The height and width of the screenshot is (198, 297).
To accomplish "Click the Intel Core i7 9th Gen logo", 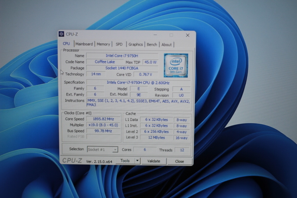I will pyautogui.click(x=176, y=65).
